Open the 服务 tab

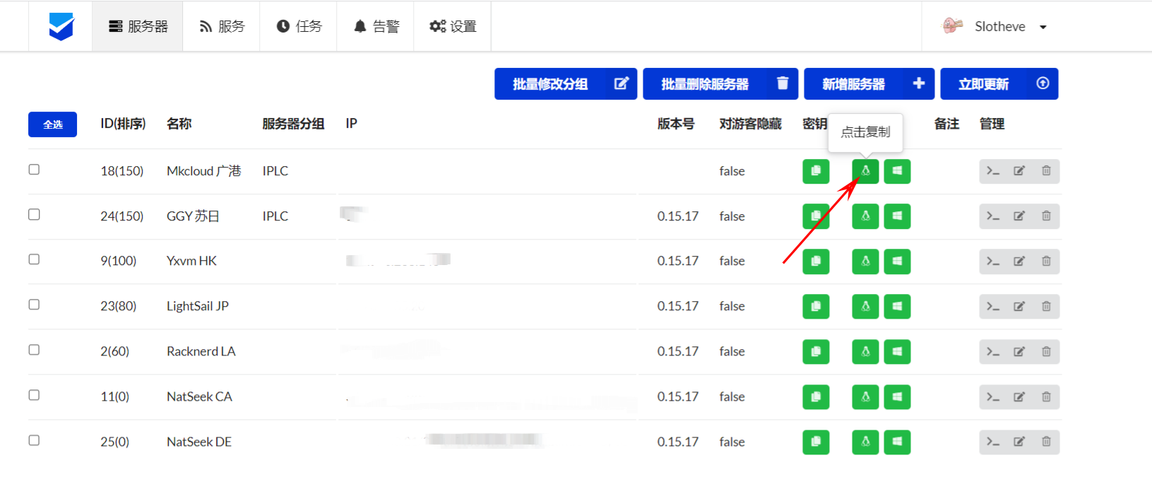point(222,27)
